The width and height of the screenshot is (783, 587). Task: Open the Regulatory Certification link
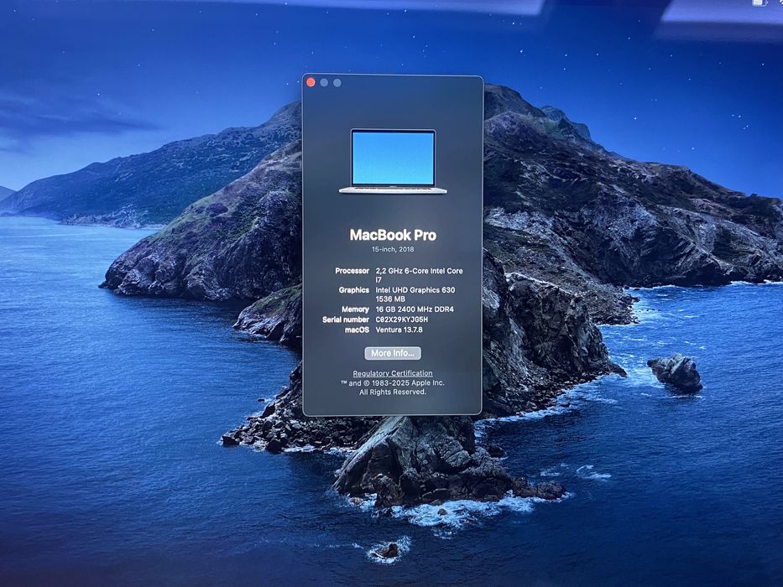393,373
